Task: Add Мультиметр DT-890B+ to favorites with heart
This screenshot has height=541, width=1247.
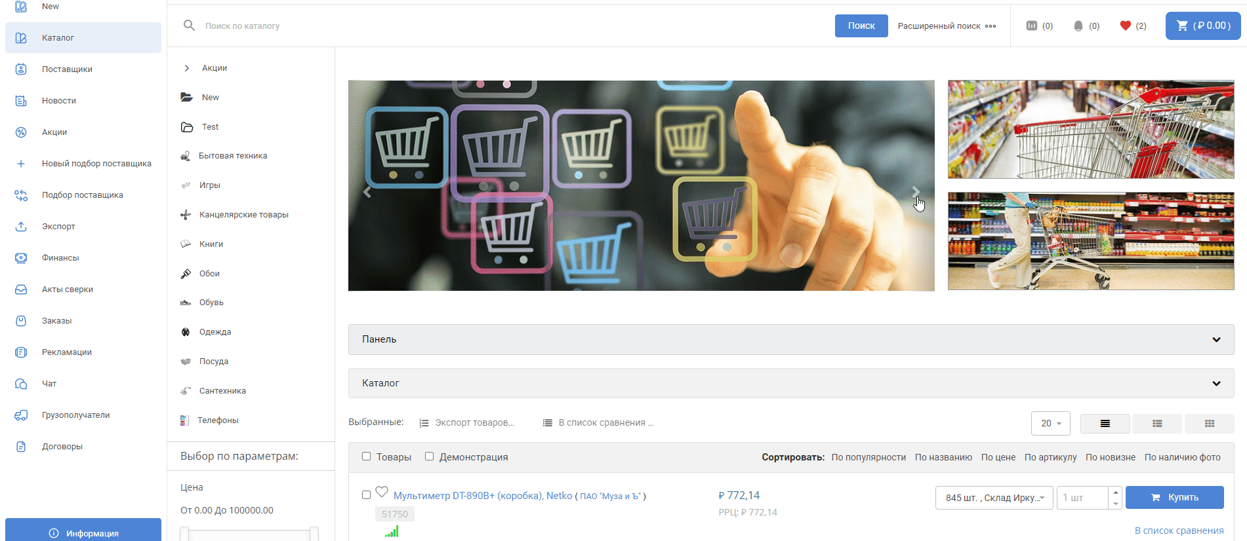Action: [382, 492]
